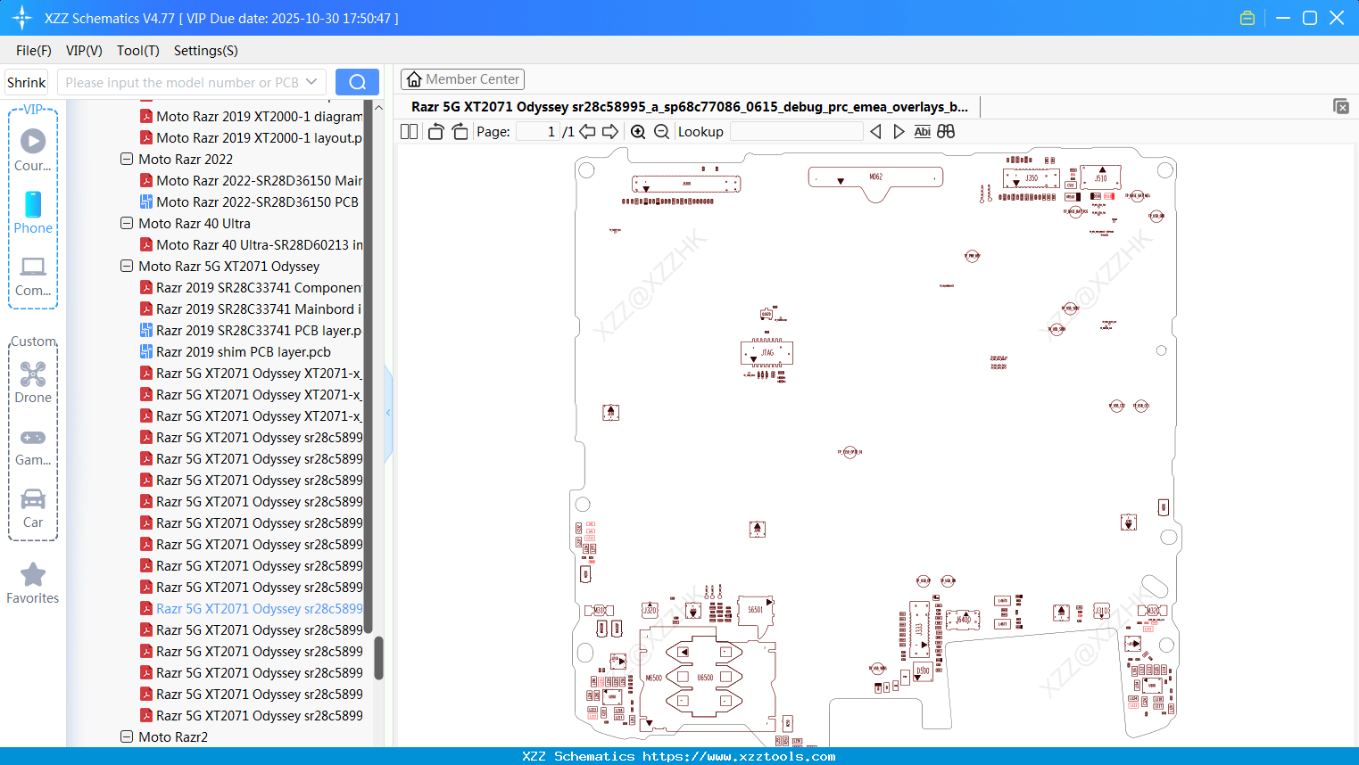
Task: Open the Settings(S) menu
Action: coord(205,51)
